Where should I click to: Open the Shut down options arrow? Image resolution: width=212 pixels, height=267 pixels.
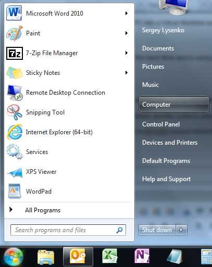pyautogui.click(x=181, y=230)
